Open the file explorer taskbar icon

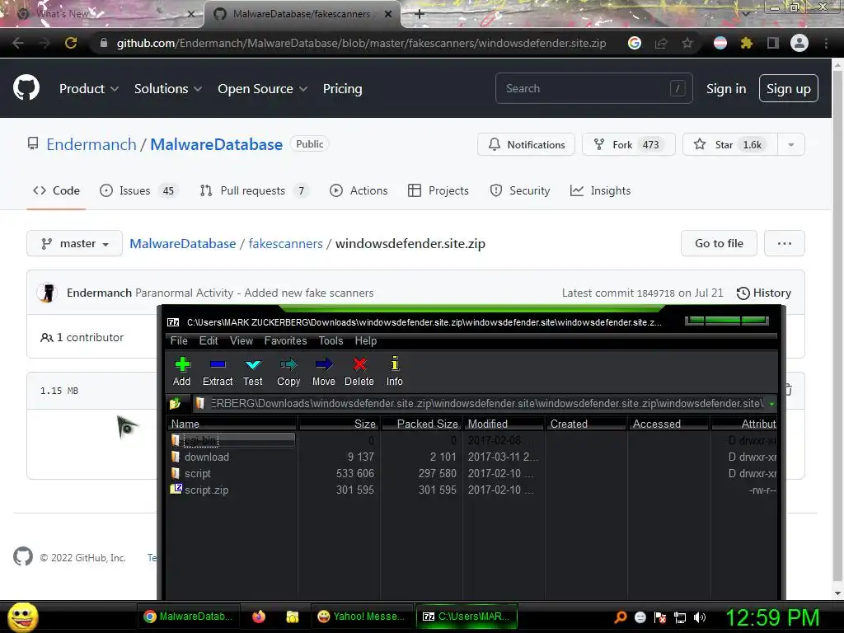(293, 617)
